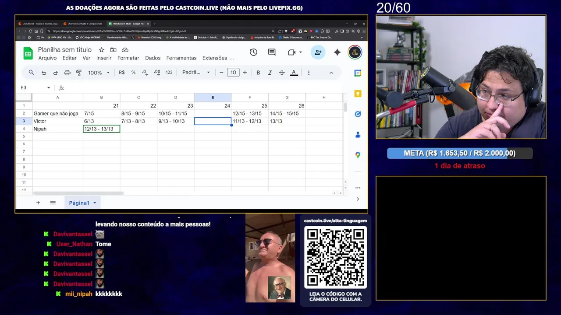Open the Google Sheets home icon
Viewport: 561px width, 315px height.
pyautogui.click(x=28, y=53)
